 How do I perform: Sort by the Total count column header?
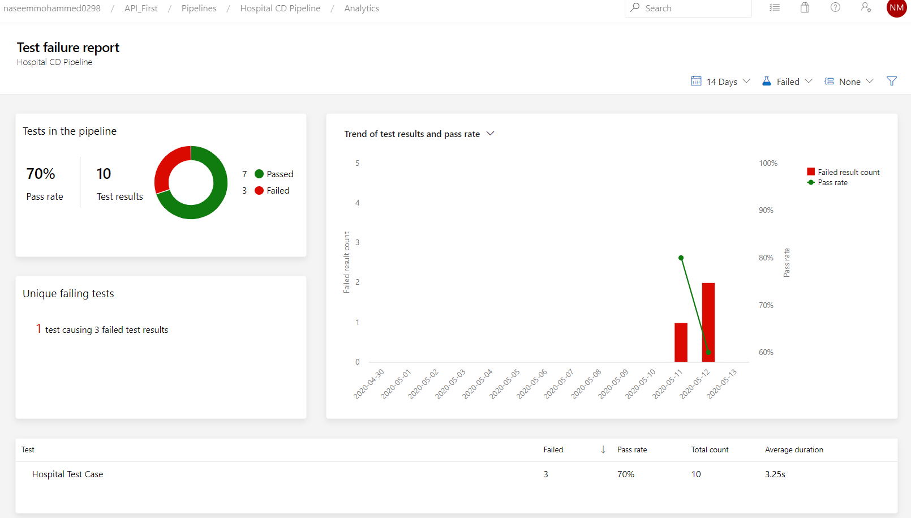click(710, 450)
